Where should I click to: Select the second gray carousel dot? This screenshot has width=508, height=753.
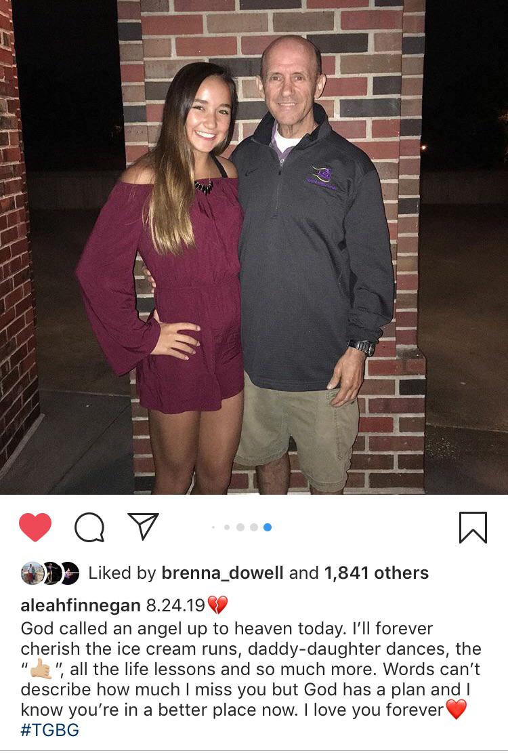coord(227,527)
